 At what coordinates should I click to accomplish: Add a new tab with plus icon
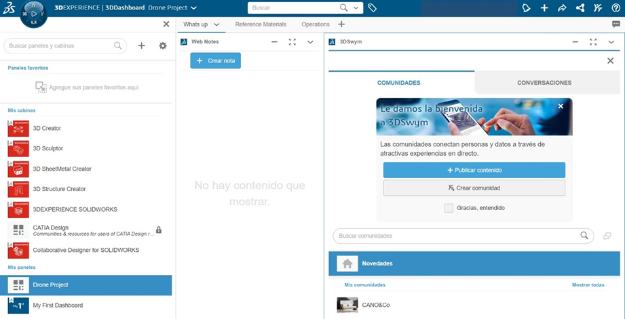(341, 24)
